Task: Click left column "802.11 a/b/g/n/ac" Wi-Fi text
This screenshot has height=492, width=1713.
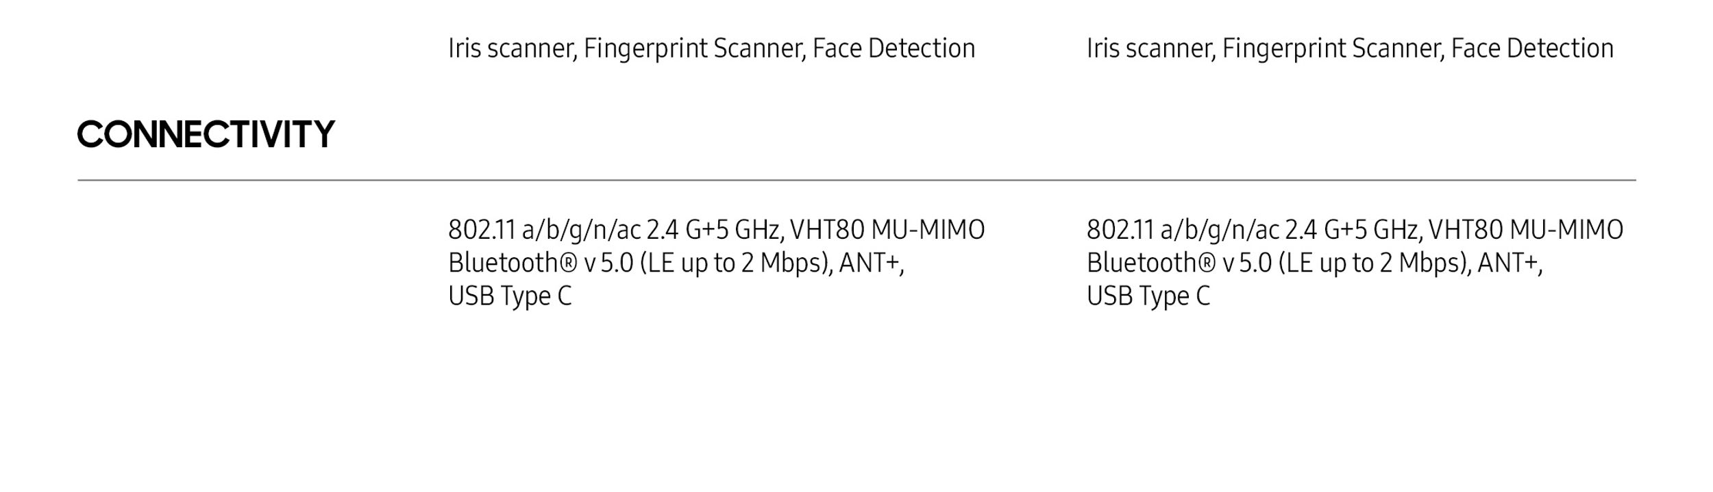Action: pyautogui.click(x=545, y=230)
